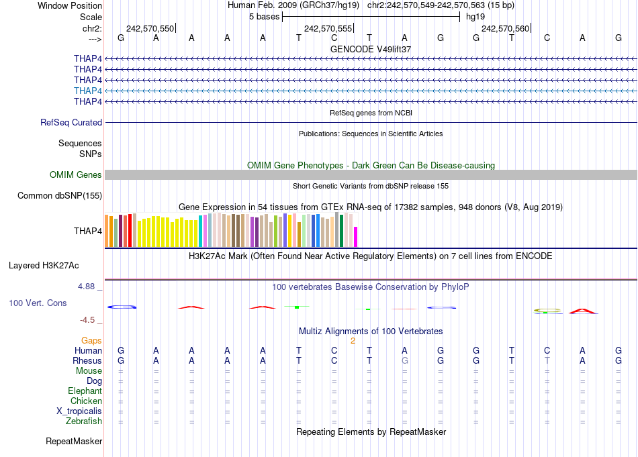This screenshot has width=638, height=457.
Task: Click the Dog species label
Action: coord(94,381)
